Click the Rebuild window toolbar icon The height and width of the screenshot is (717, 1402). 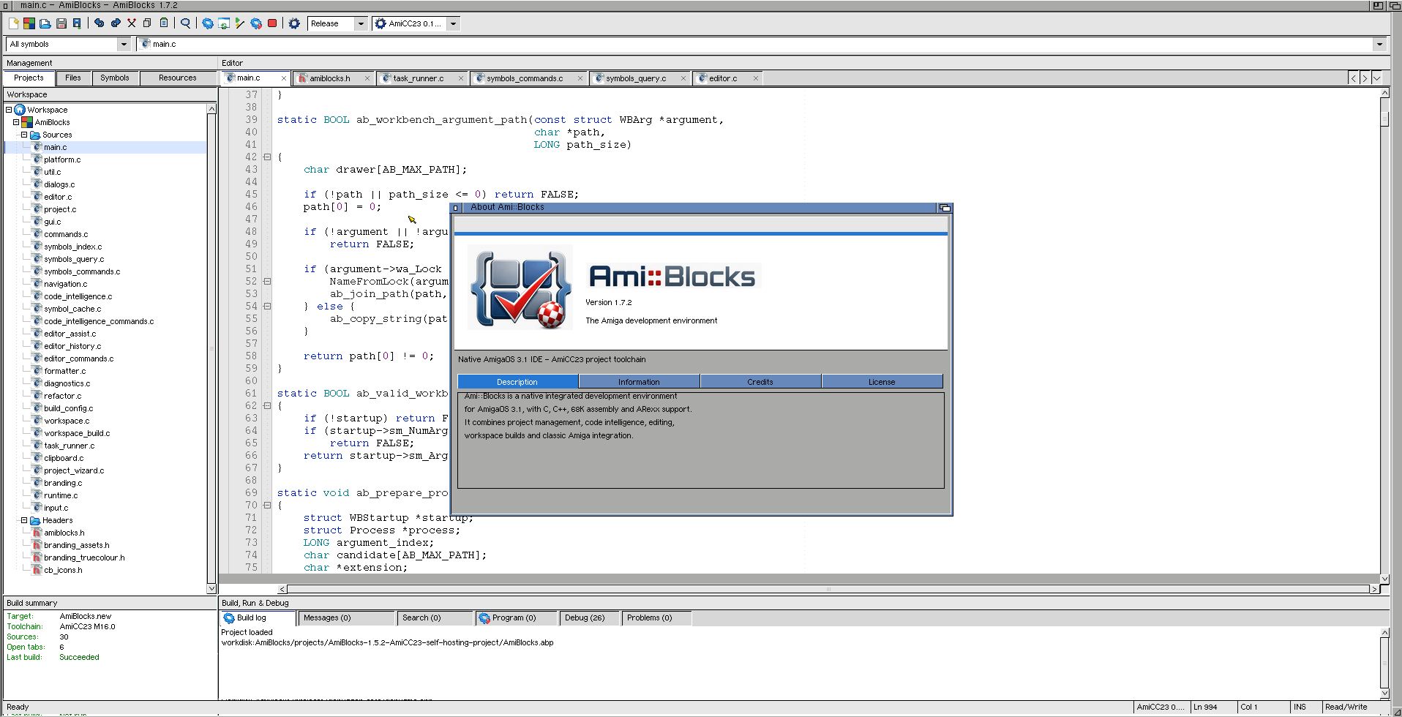(224, 23)
